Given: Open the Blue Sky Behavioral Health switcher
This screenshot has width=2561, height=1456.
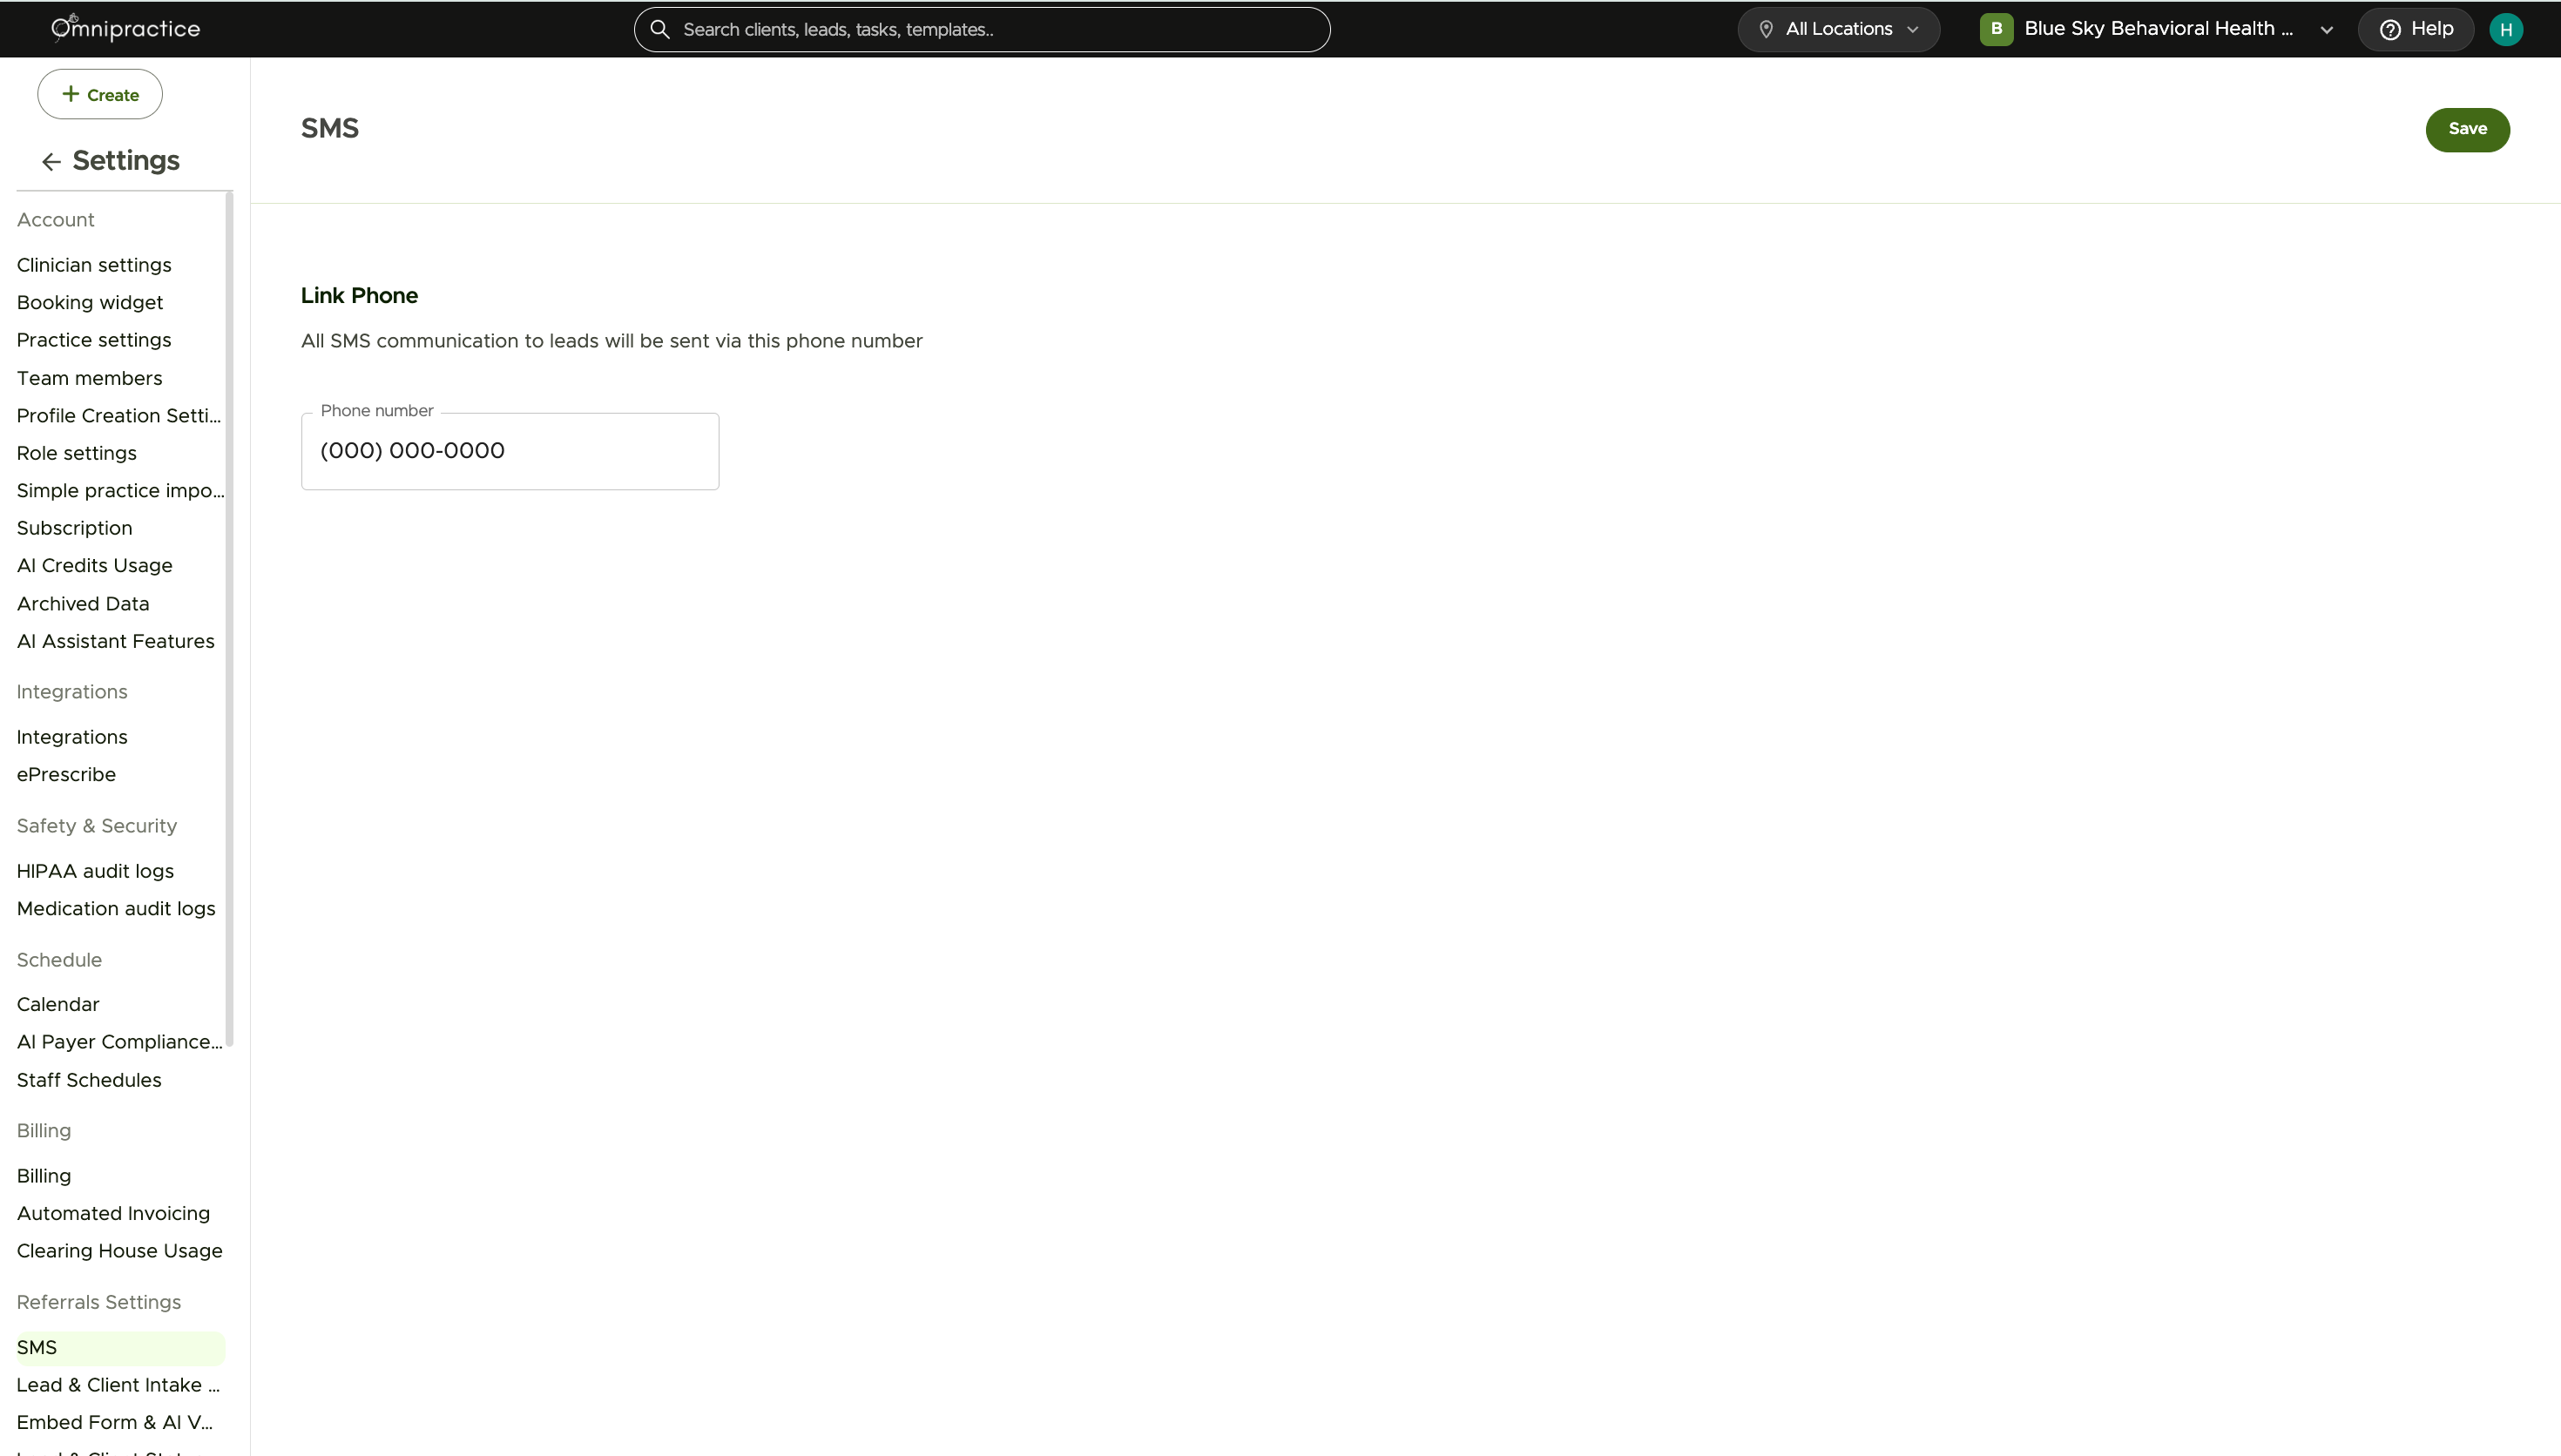Looking at the screenshot, I should point(2157,29).
